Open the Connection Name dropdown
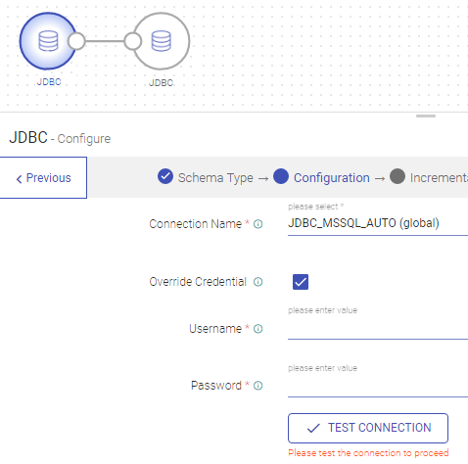 tap(378, 223)
